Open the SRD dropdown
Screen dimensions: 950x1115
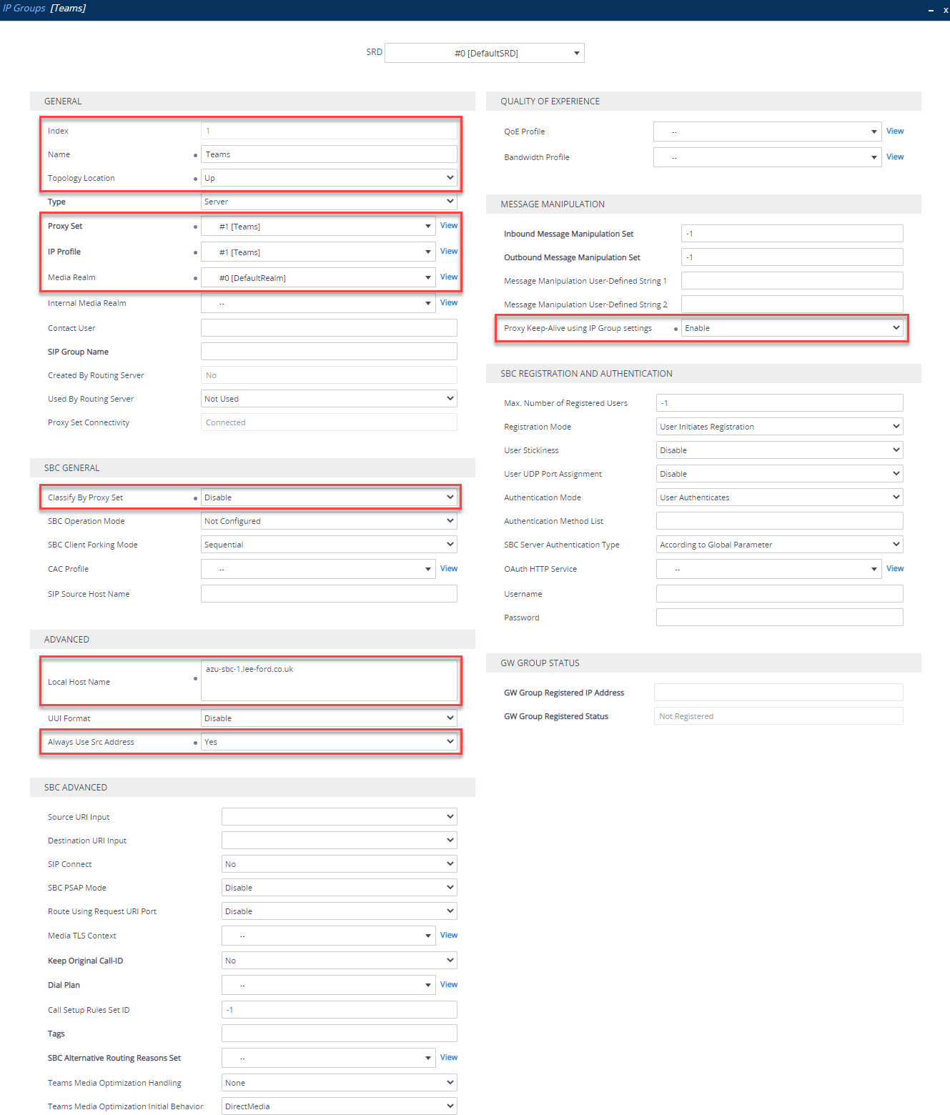click(x=485, y=53)
